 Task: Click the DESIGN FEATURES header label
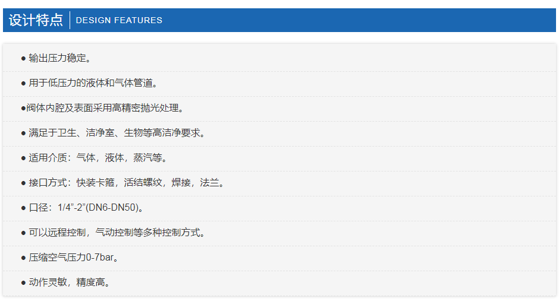click(119, 20)
